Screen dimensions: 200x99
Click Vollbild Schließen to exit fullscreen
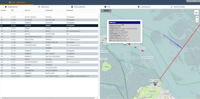pyautogui.click(x=179, y=7)
